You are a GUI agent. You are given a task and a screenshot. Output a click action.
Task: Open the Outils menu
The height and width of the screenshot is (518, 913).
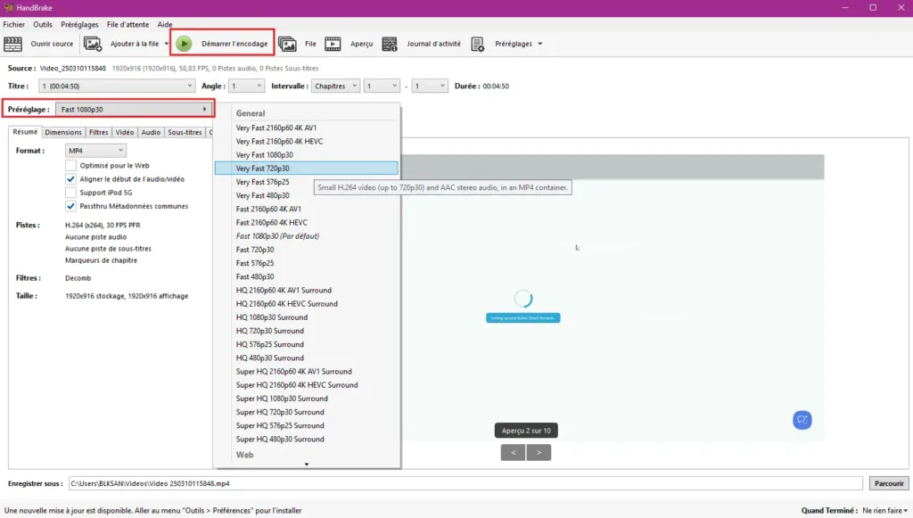[43, 24]
